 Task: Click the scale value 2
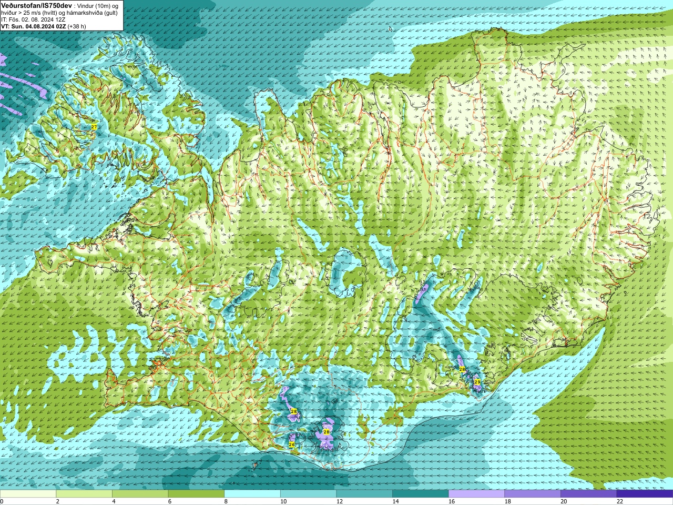point(58,501)
